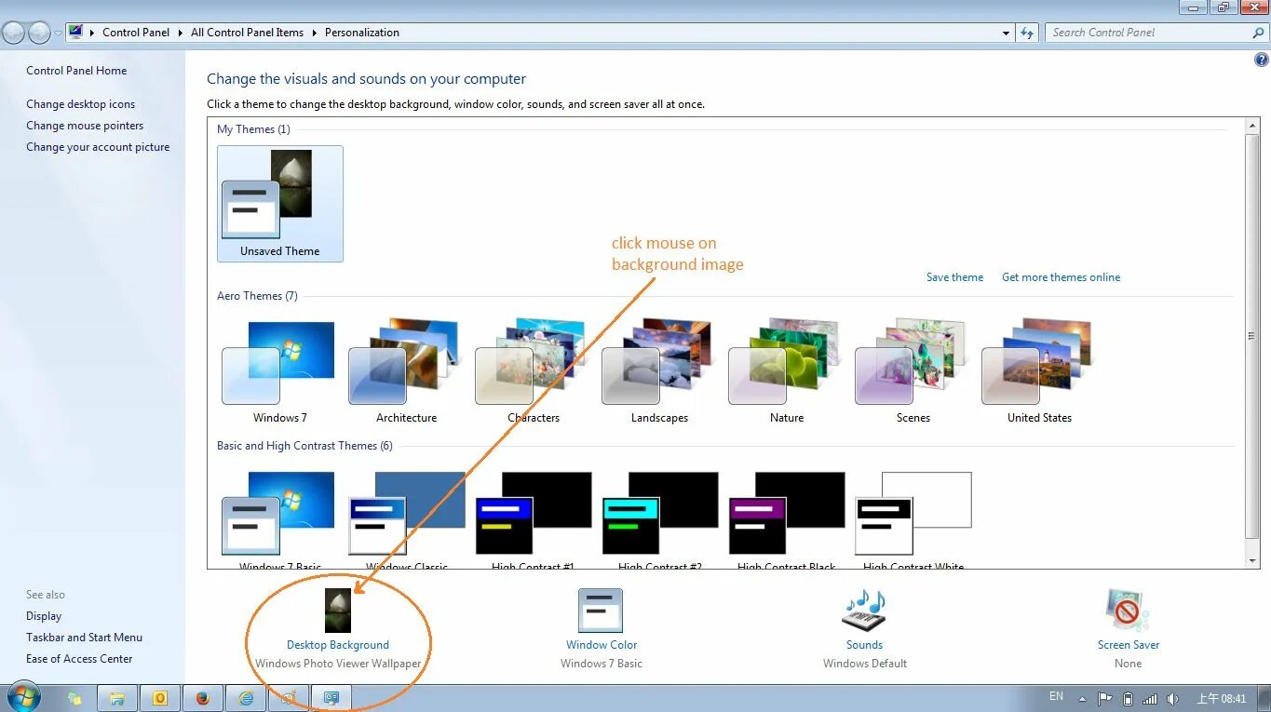Open the Windows Start menu orb
The height and width of the screenshot is (712, 1271).
point(23,697)
